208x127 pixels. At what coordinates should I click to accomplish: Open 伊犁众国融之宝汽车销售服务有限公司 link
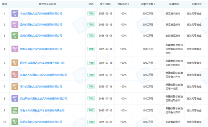pyautogui.click(x=41, y=49)
